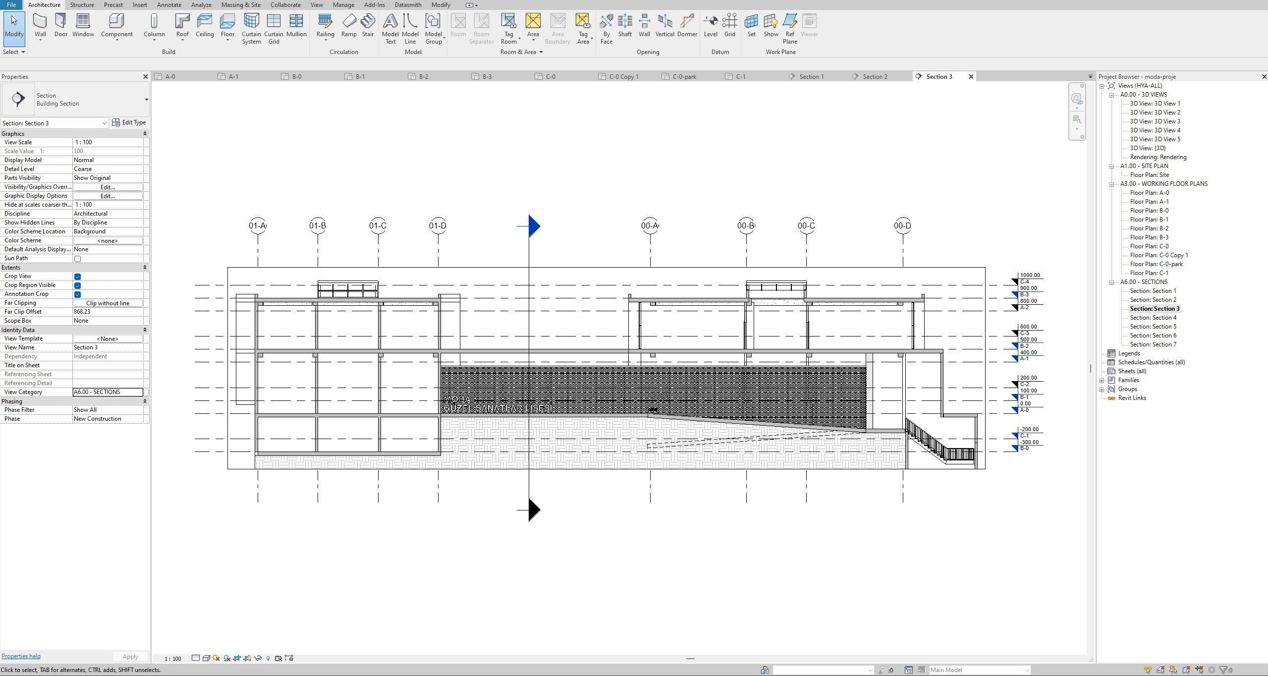Toggle the Annotation Crop checkbox
The image size is (1268, 676).
click(x=77, y=294)
